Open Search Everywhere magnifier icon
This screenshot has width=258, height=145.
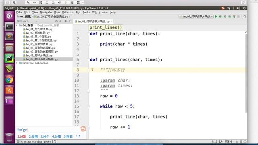pyautogui.click(x=245, y=17)
